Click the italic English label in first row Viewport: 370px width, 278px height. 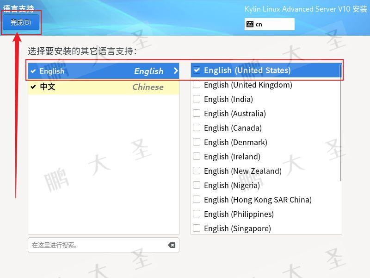[148, 71]
